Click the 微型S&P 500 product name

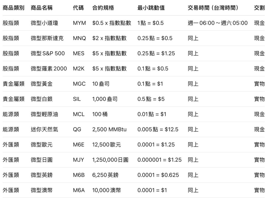tap(48, 53)
